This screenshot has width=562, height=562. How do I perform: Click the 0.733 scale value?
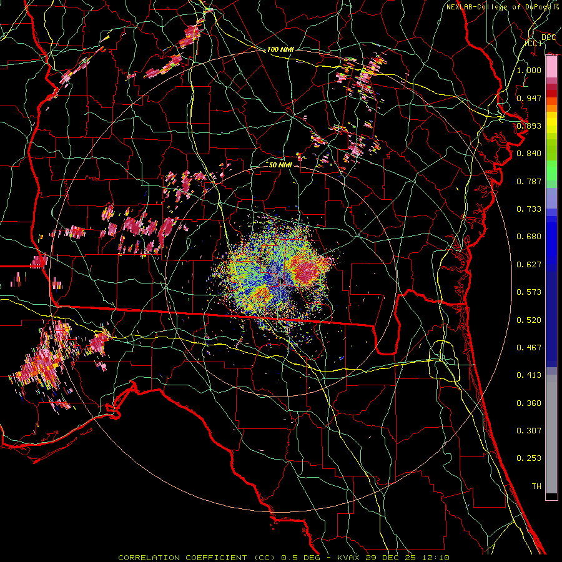click(x=529, y=209)
